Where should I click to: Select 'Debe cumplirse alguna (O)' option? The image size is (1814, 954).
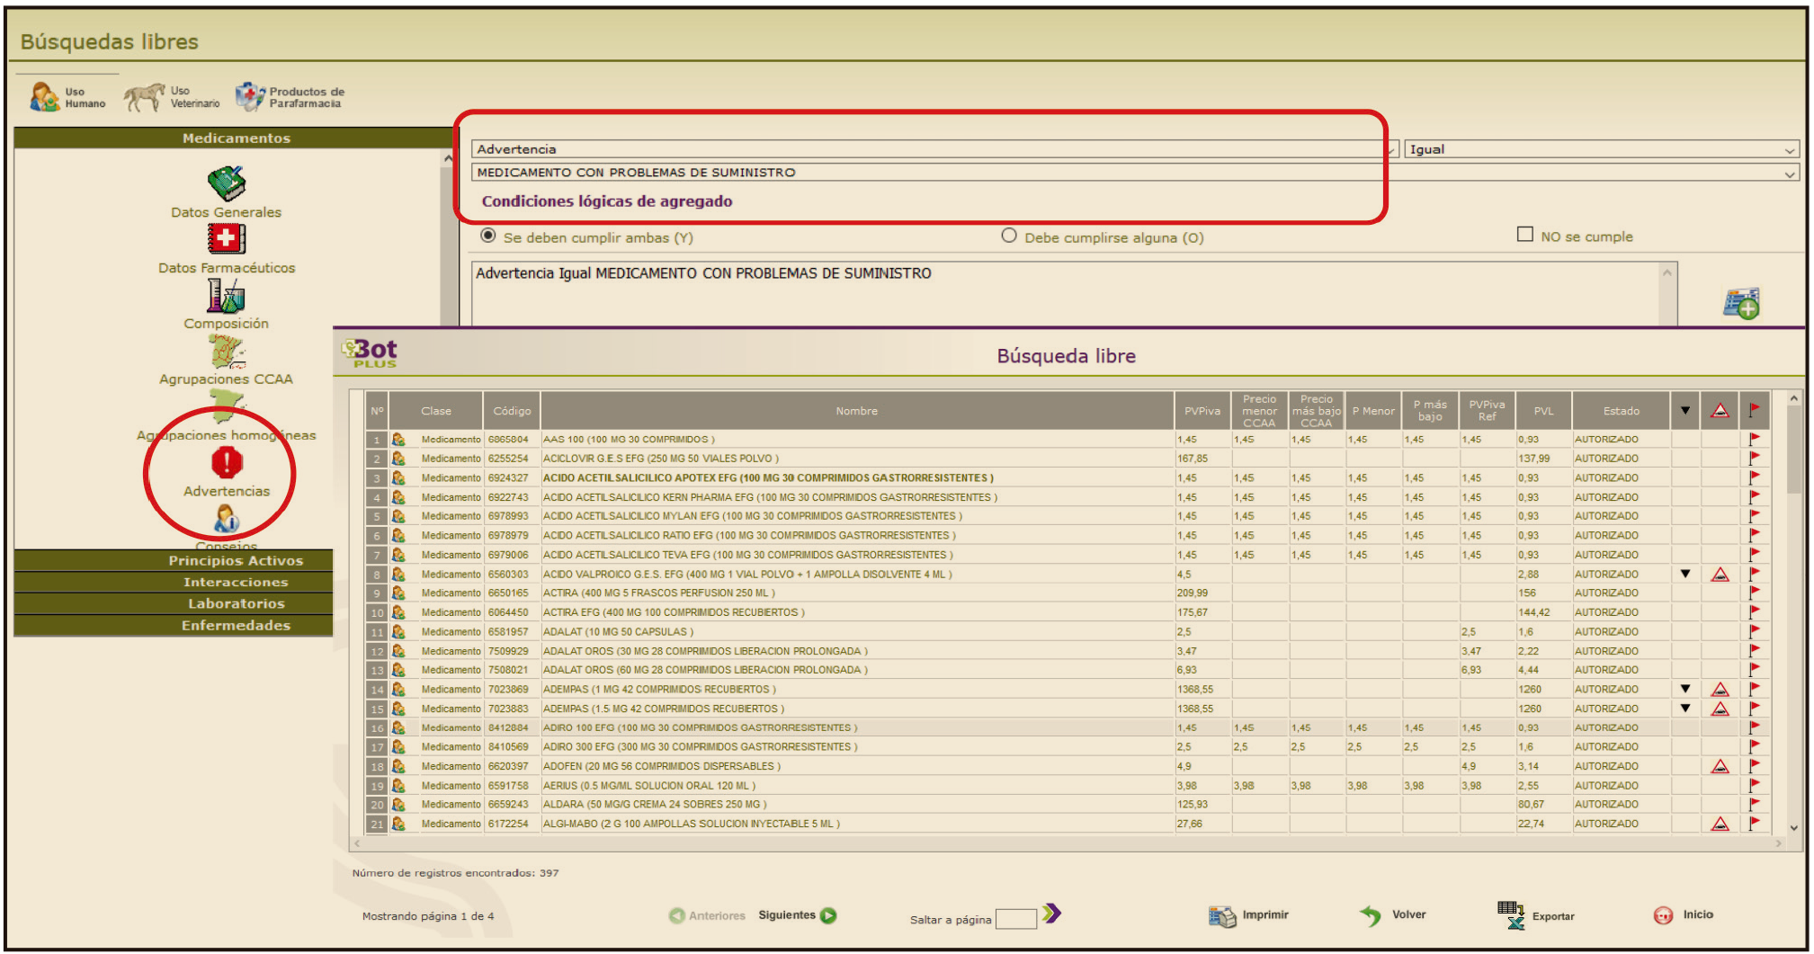pos(1009,236)
